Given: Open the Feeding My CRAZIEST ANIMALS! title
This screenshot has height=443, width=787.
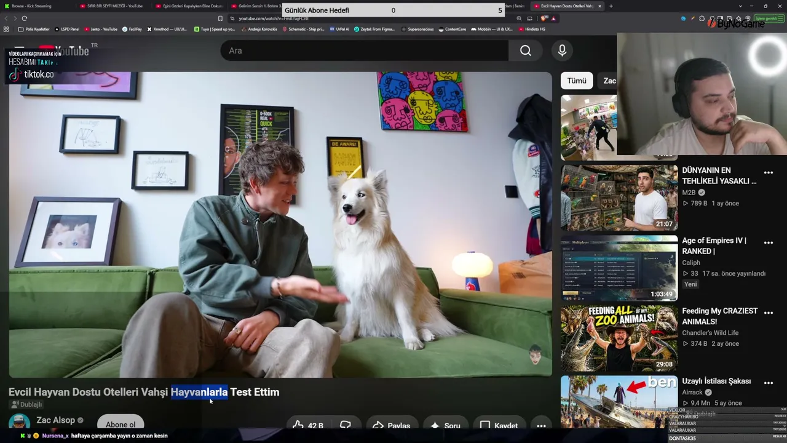Looking at the screenshot, I should 719,316.
